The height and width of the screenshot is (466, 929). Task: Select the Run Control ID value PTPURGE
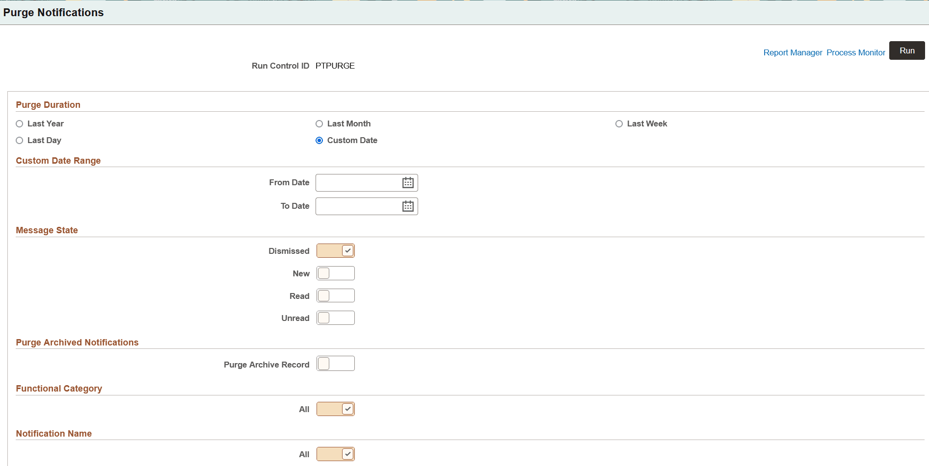click(335, 66)
